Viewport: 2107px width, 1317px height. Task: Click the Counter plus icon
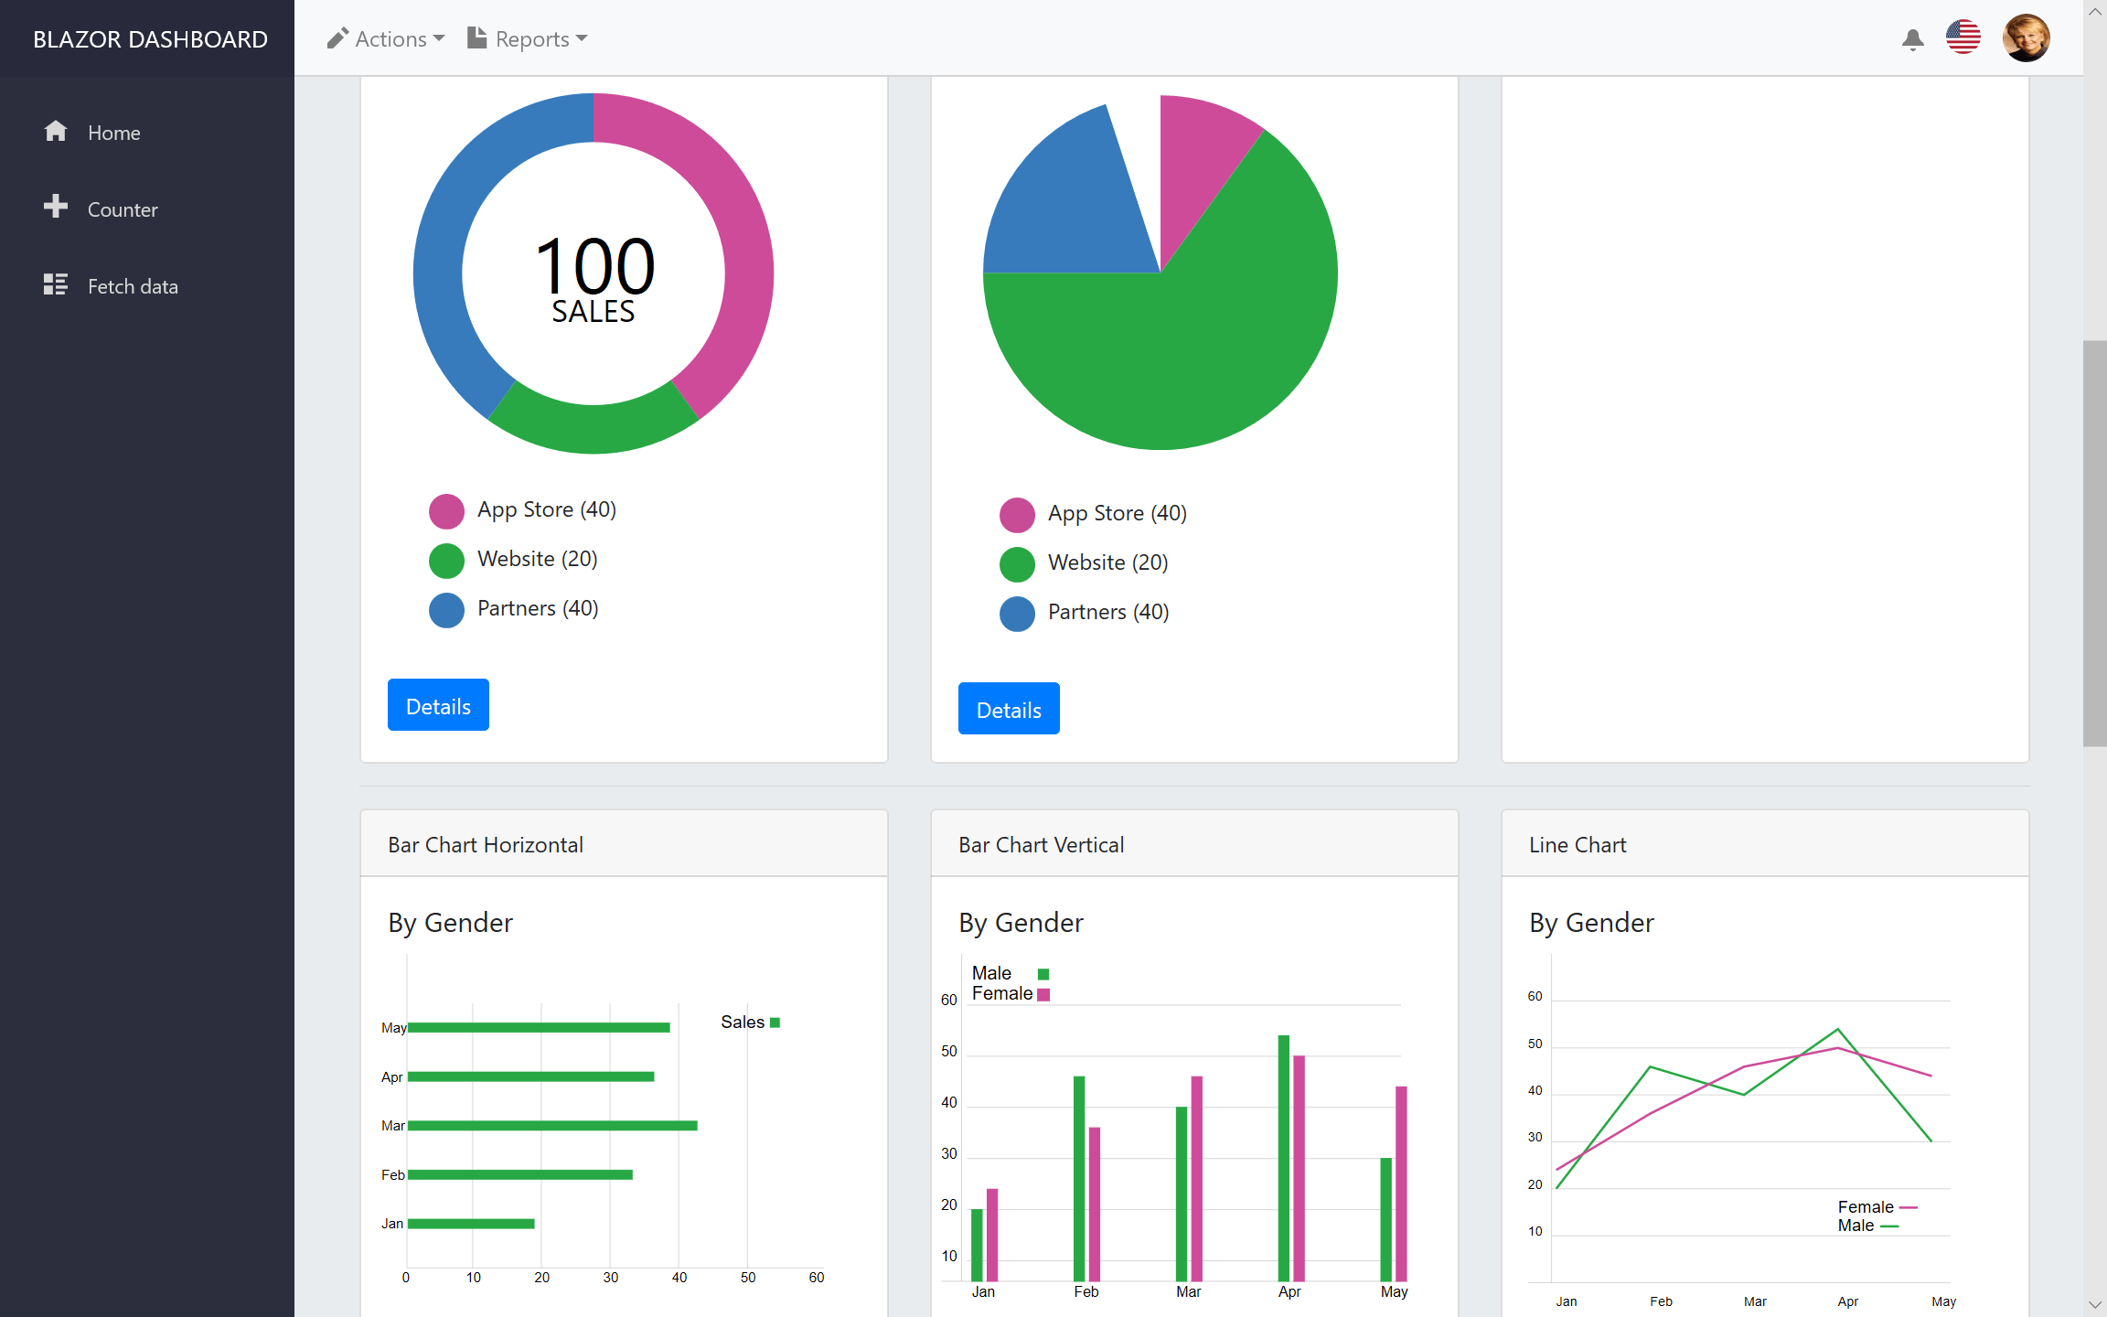coord(56,207)
